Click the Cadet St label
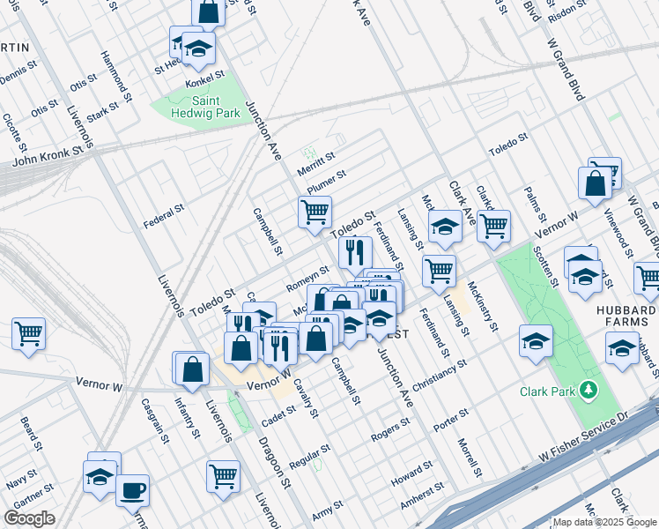The height and width of the screenshot is (529, 659). (278, 416)
